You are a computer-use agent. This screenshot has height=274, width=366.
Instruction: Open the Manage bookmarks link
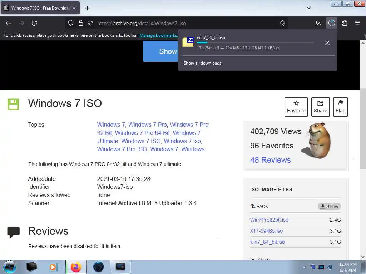(158, 35)
